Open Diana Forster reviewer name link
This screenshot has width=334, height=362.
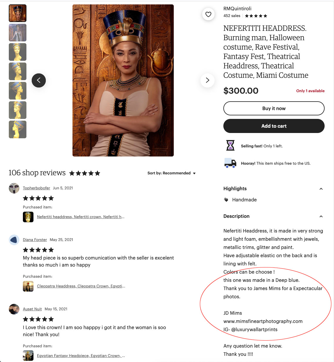click(x=35, y=240)
